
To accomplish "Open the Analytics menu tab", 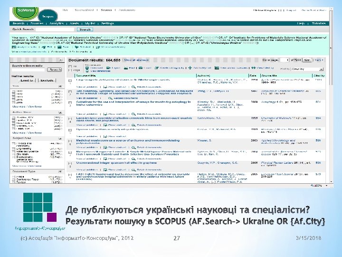I will point(57,23).
